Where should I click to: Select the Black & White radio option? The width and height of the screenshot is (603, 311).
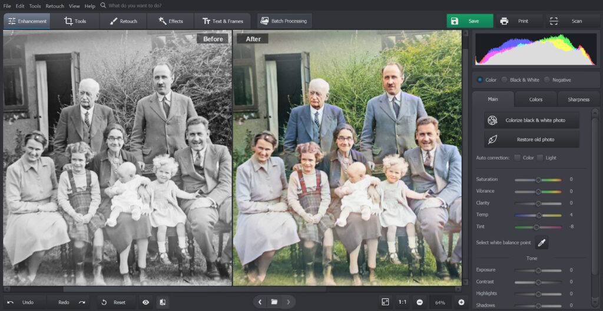pyautogui.click(x=505, y=80)
